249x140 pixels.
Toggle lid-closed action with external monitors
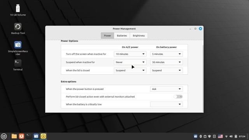click(x=178, y=97)
